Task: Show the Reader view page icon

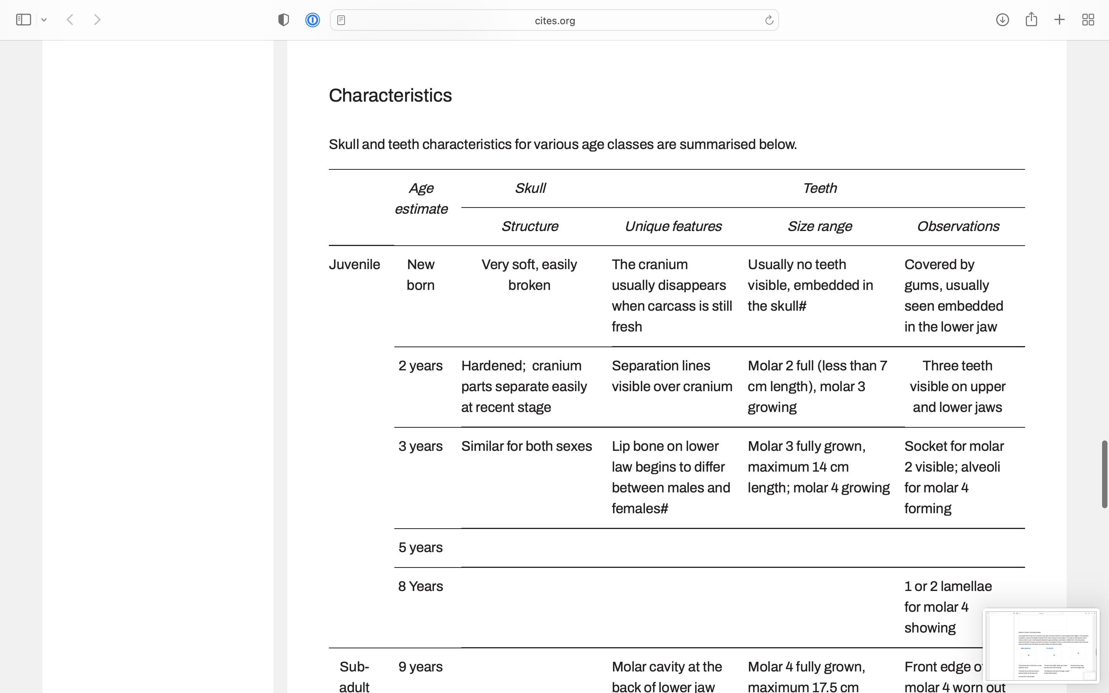Action: coord(341,20)
